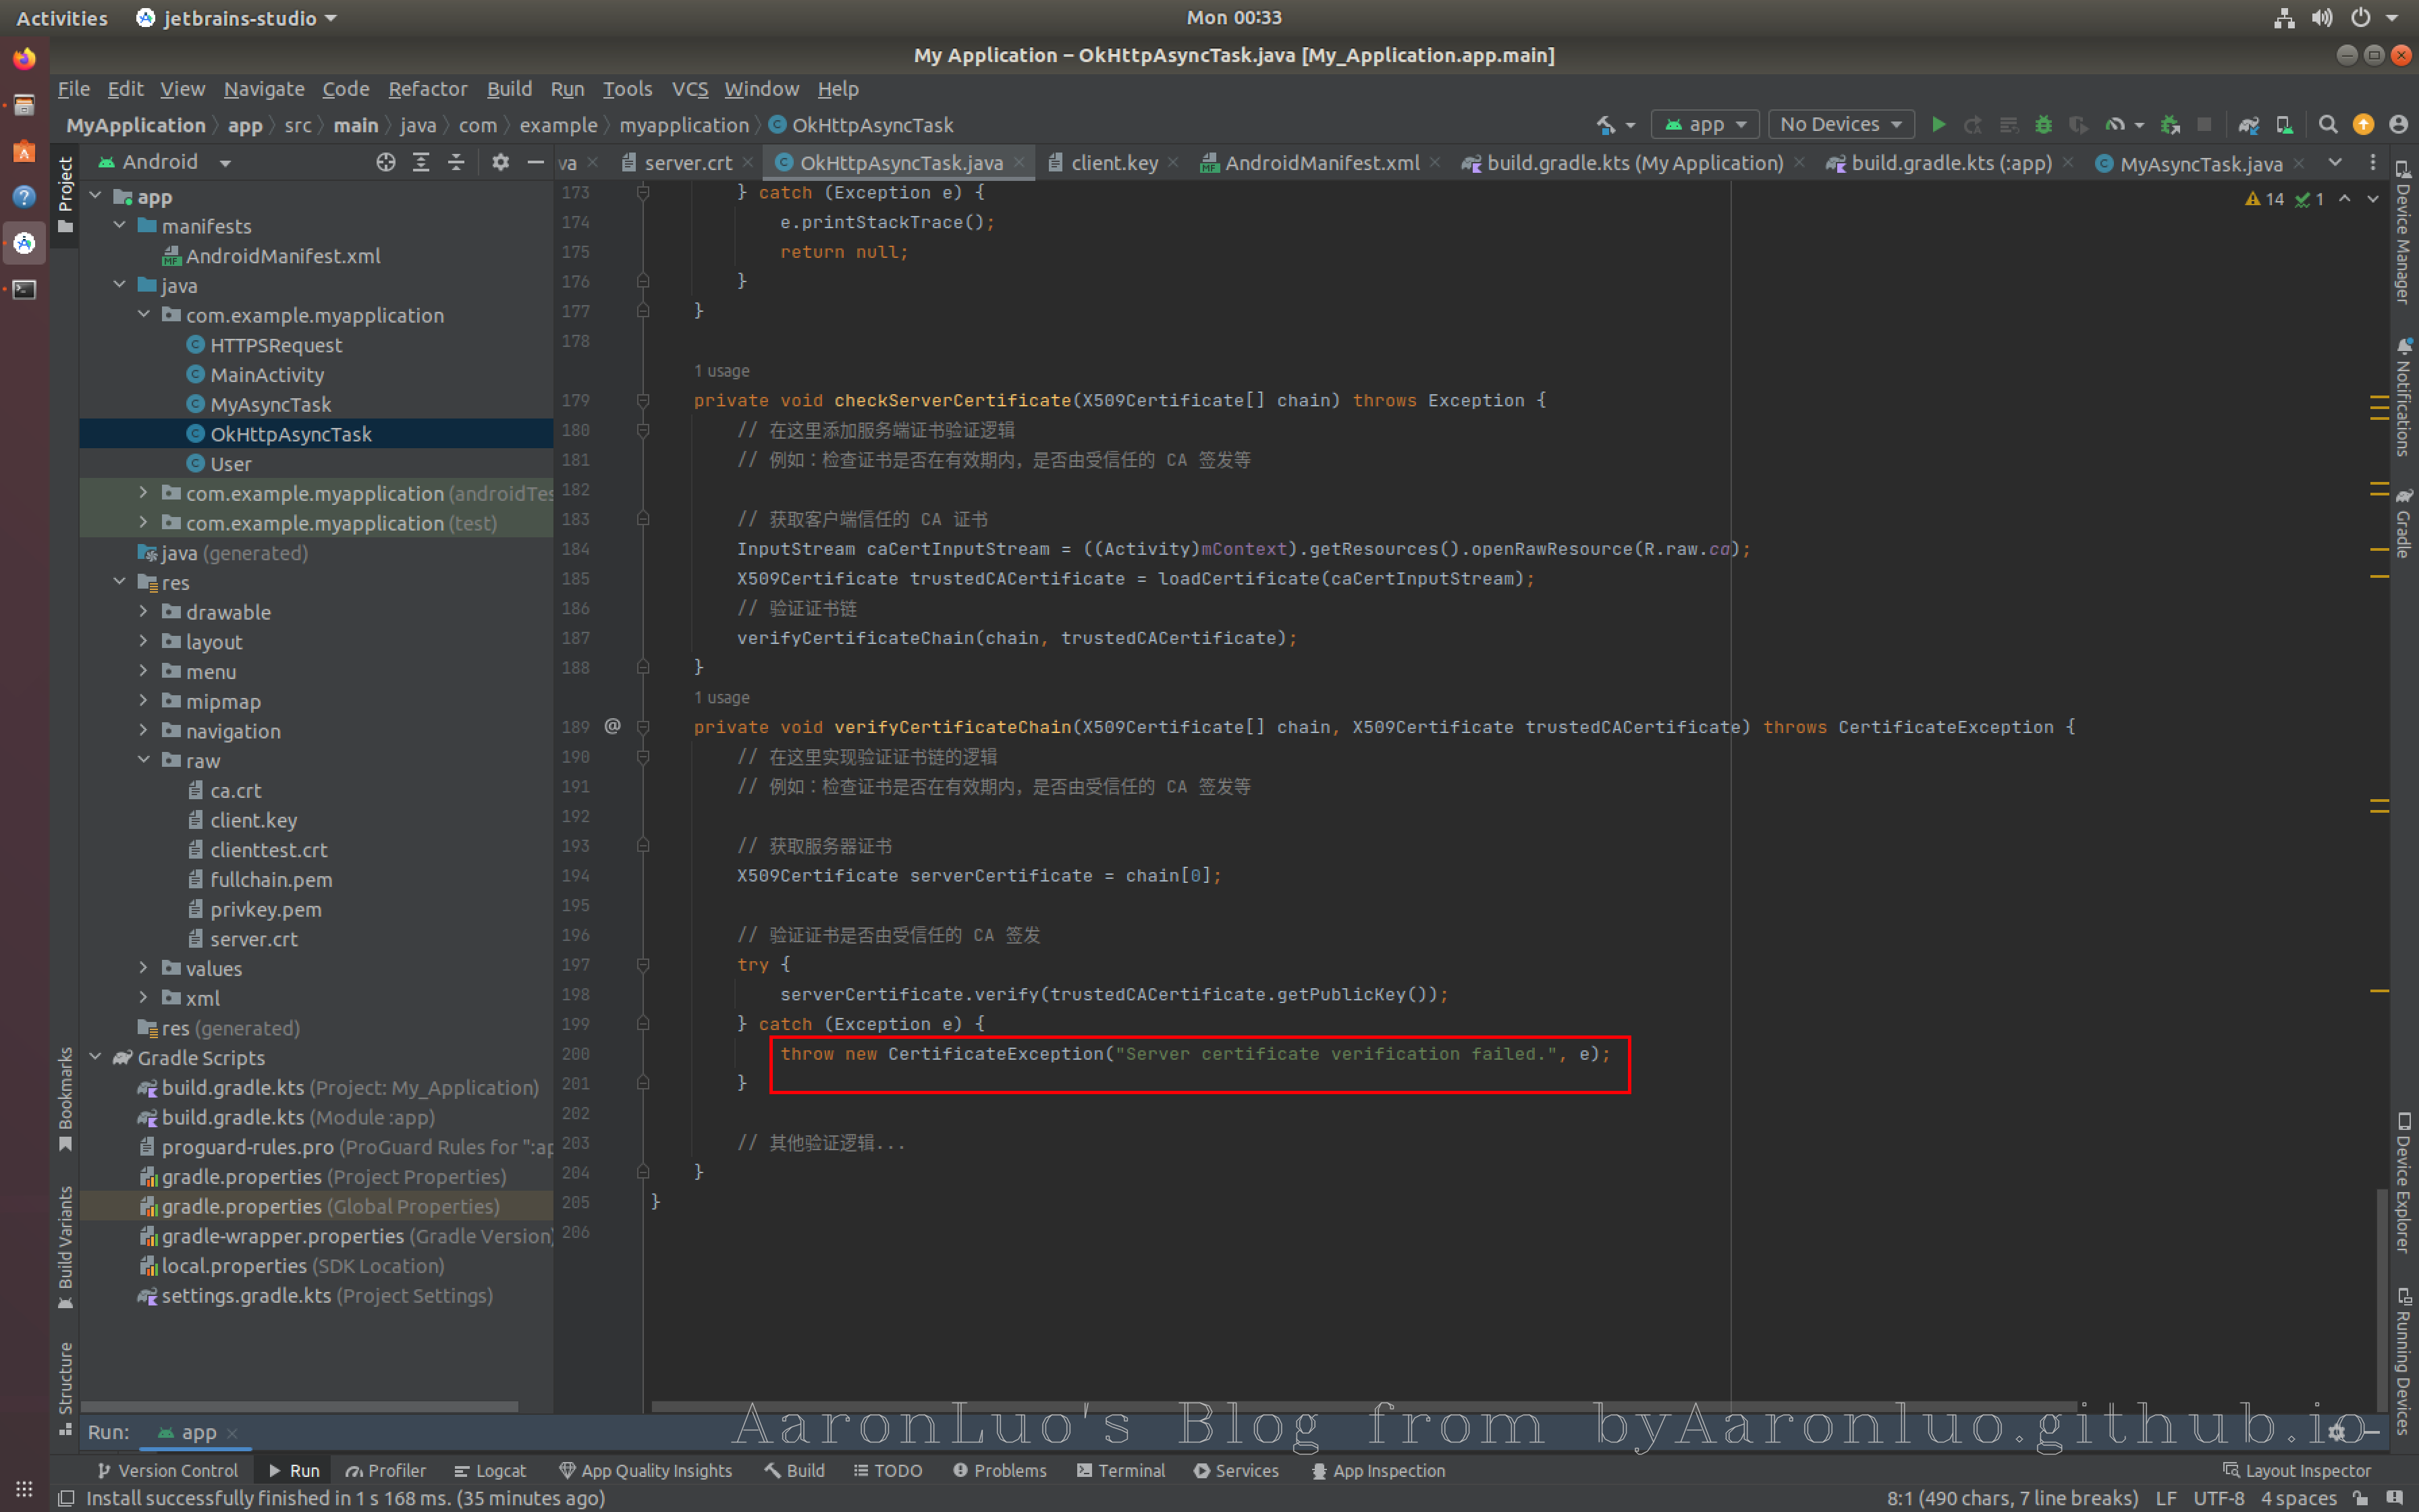The width and height of the screenshot is (2419, 1512).
Task: Open the Logcat tool button
Action: point(490,1470)
